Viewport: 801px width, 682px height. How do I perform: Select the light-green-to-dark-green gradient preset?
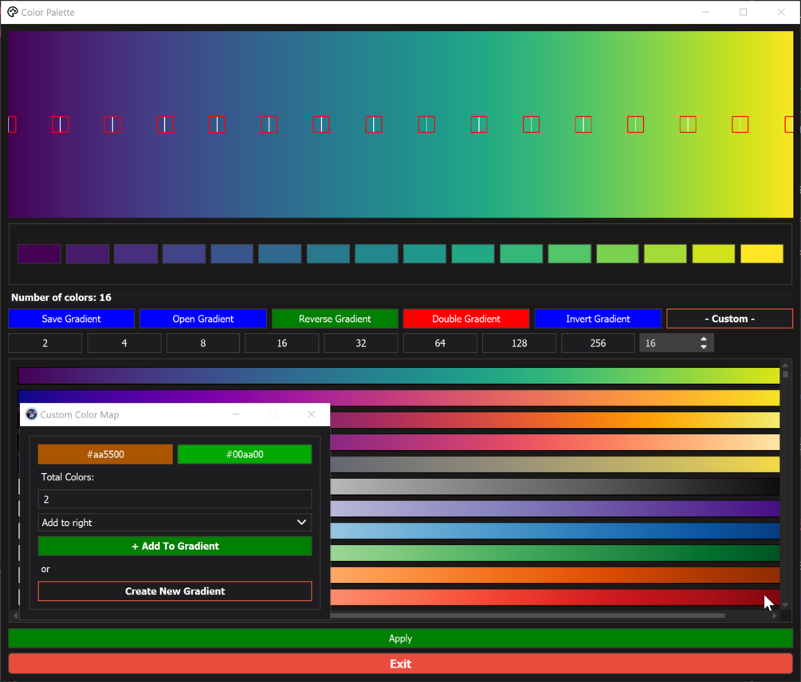click(555, 553)
